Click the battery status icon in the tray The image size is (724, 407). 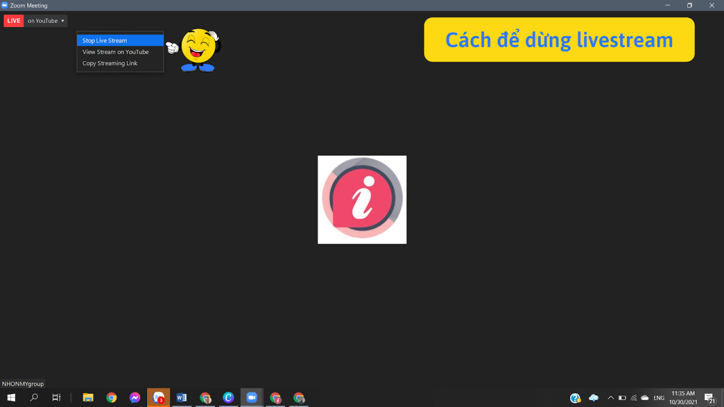[622, 397]
